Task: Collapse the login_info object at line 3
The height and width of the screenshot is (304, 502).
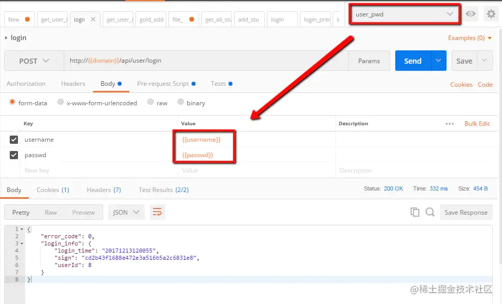Action: point(22,244)
